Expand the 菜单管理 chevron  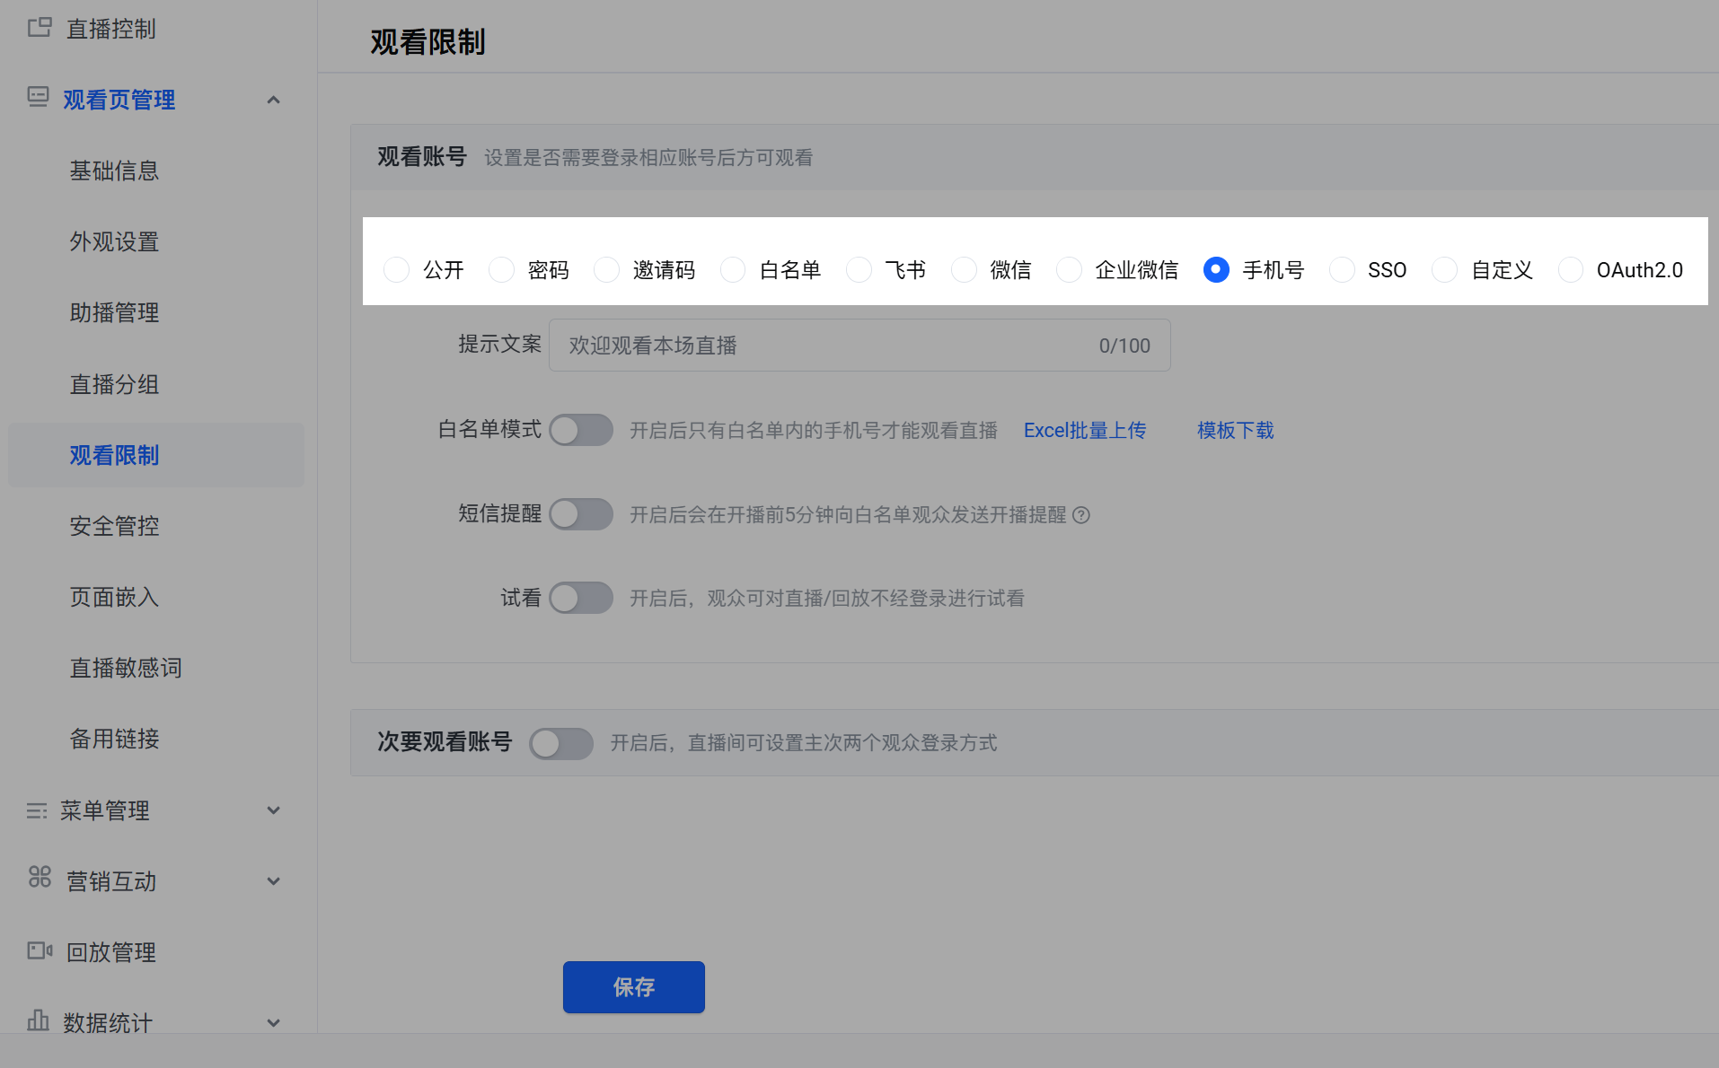[274, 810]
